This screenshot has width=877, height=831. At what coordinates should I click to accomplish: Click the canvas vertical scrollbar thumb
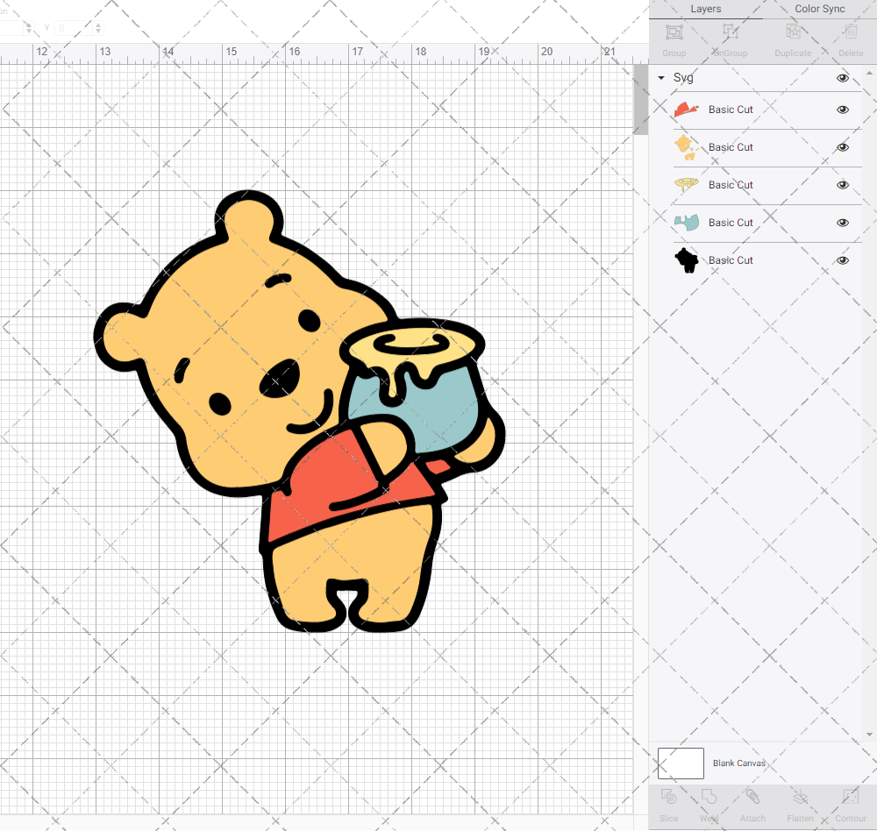coord(640,100)
